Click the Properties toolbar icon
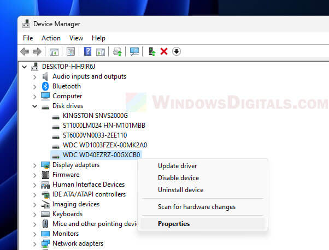Image resolution: width=329 pixels, height=250 pixels. pos(70,51)
